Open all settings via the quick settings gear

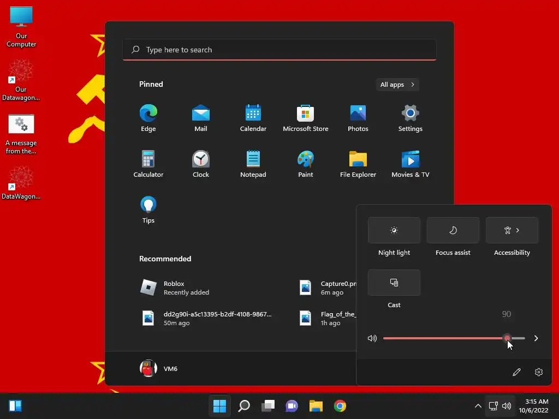point(539,372)
